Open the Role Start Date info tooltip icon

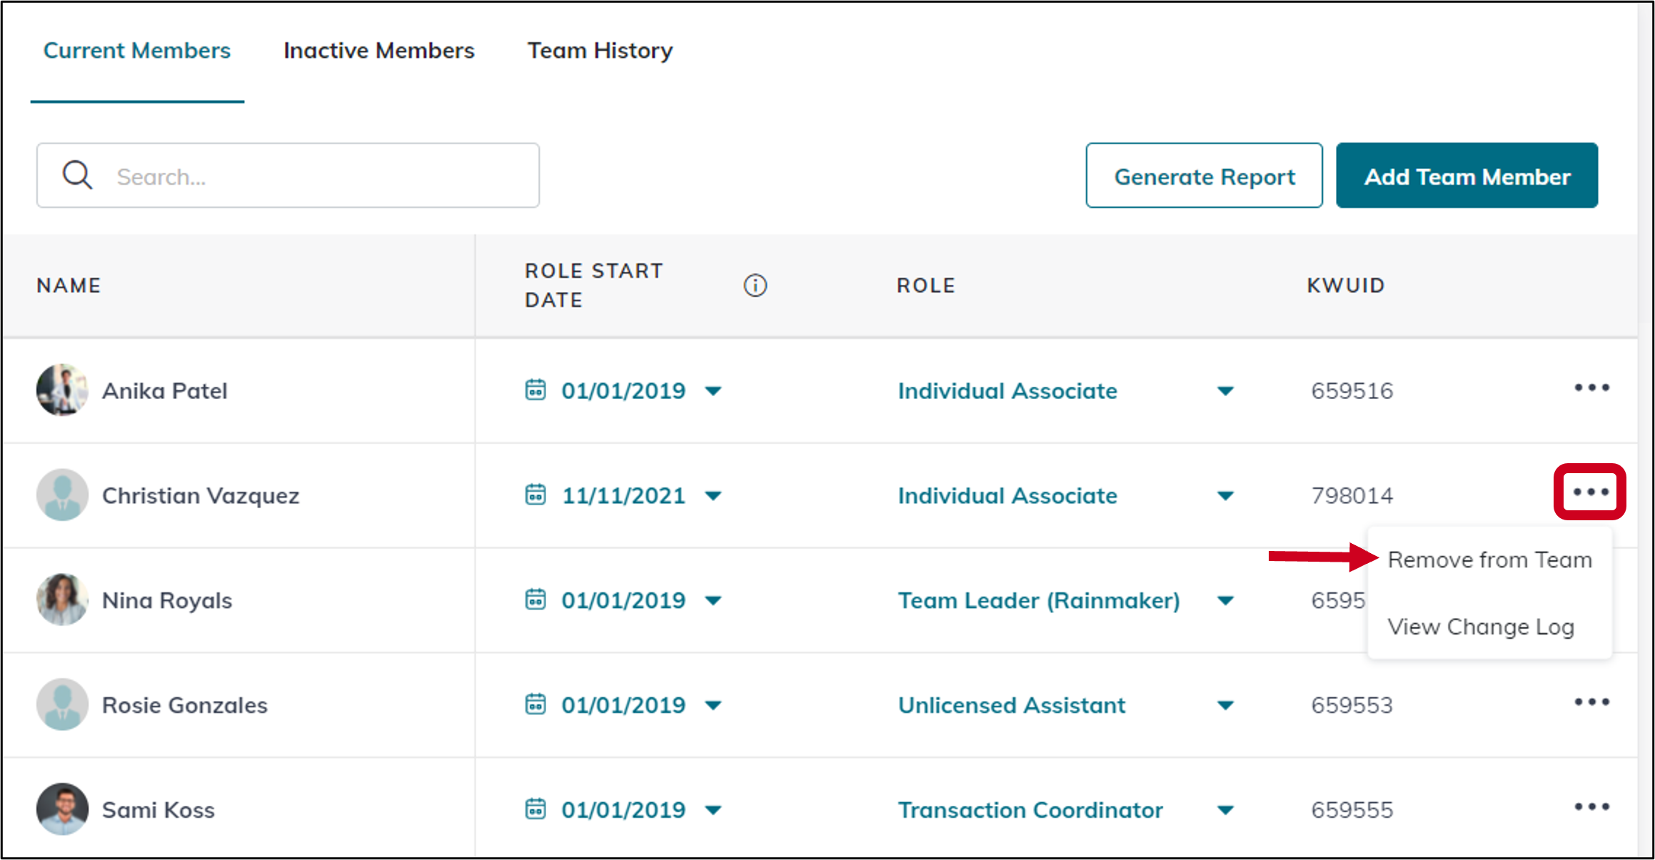755,285
